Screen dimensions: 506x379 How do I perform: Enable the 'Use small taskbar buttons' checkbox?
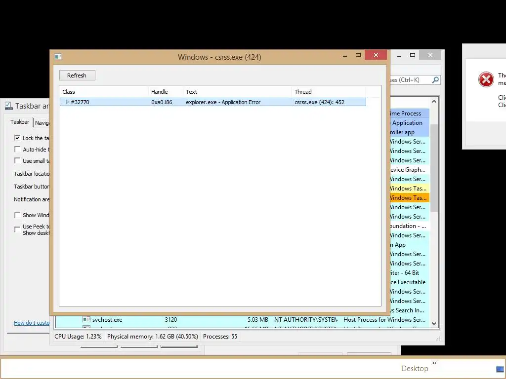coord(17,160)
